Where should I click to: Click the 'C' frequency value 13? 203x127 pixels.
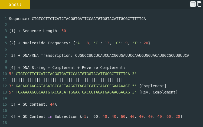pyautogui.click(x=107, y=43)
